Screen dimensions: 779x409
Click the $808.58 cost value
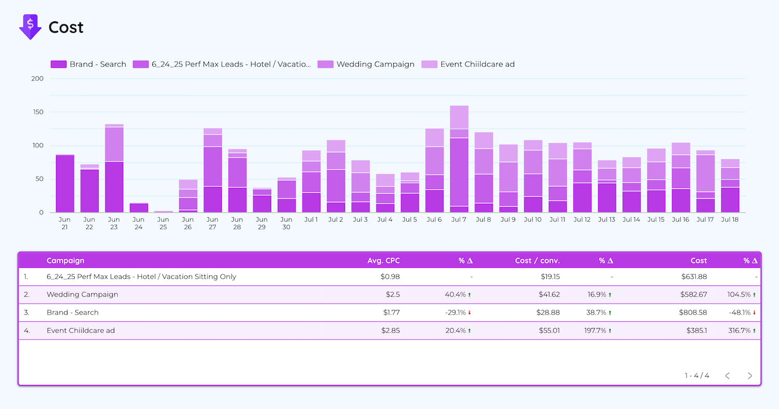[x=693, y=312]
